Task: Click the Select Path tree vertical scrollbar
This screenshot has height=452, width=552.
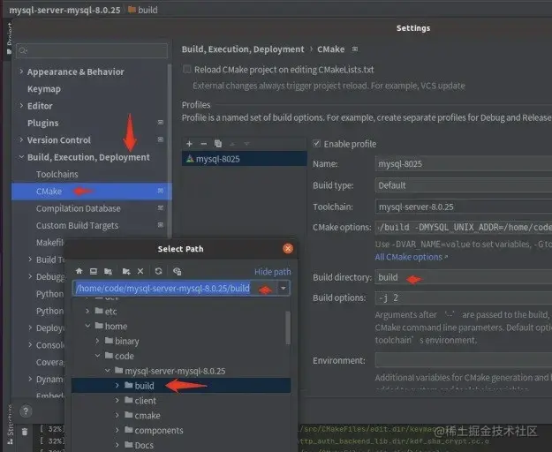Action: tap(288, 328)
